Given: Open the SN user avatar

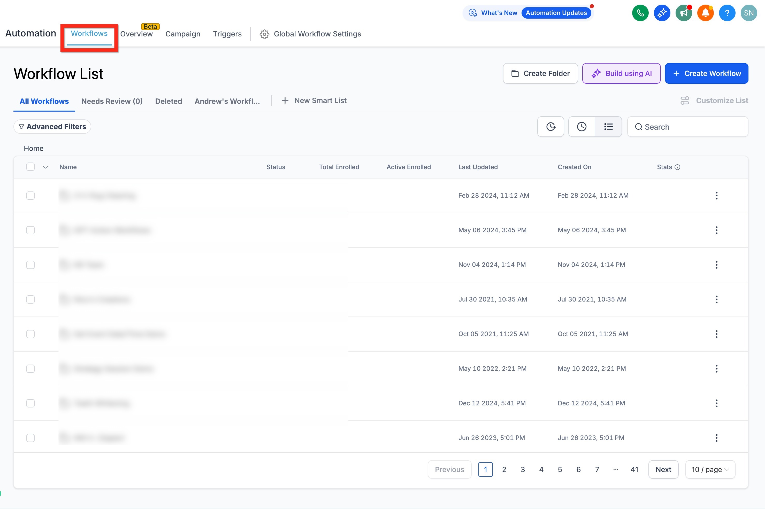Looking at the screenshot, I should click(x=749, y=13).
